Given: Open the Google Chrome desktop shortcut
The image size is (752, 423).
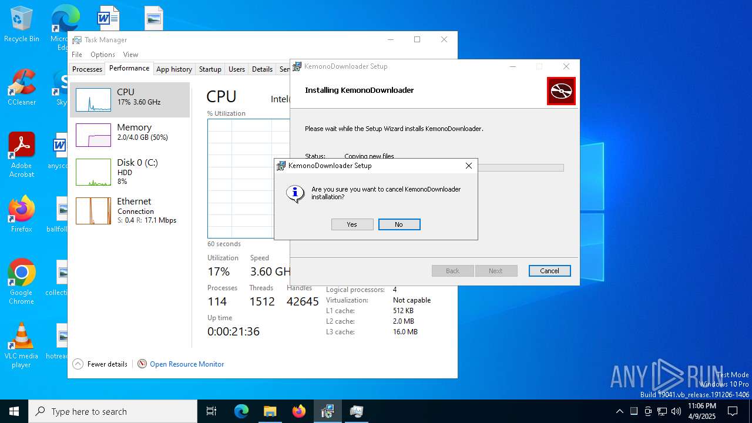Looking at the screenshot, I should [22, 282].
